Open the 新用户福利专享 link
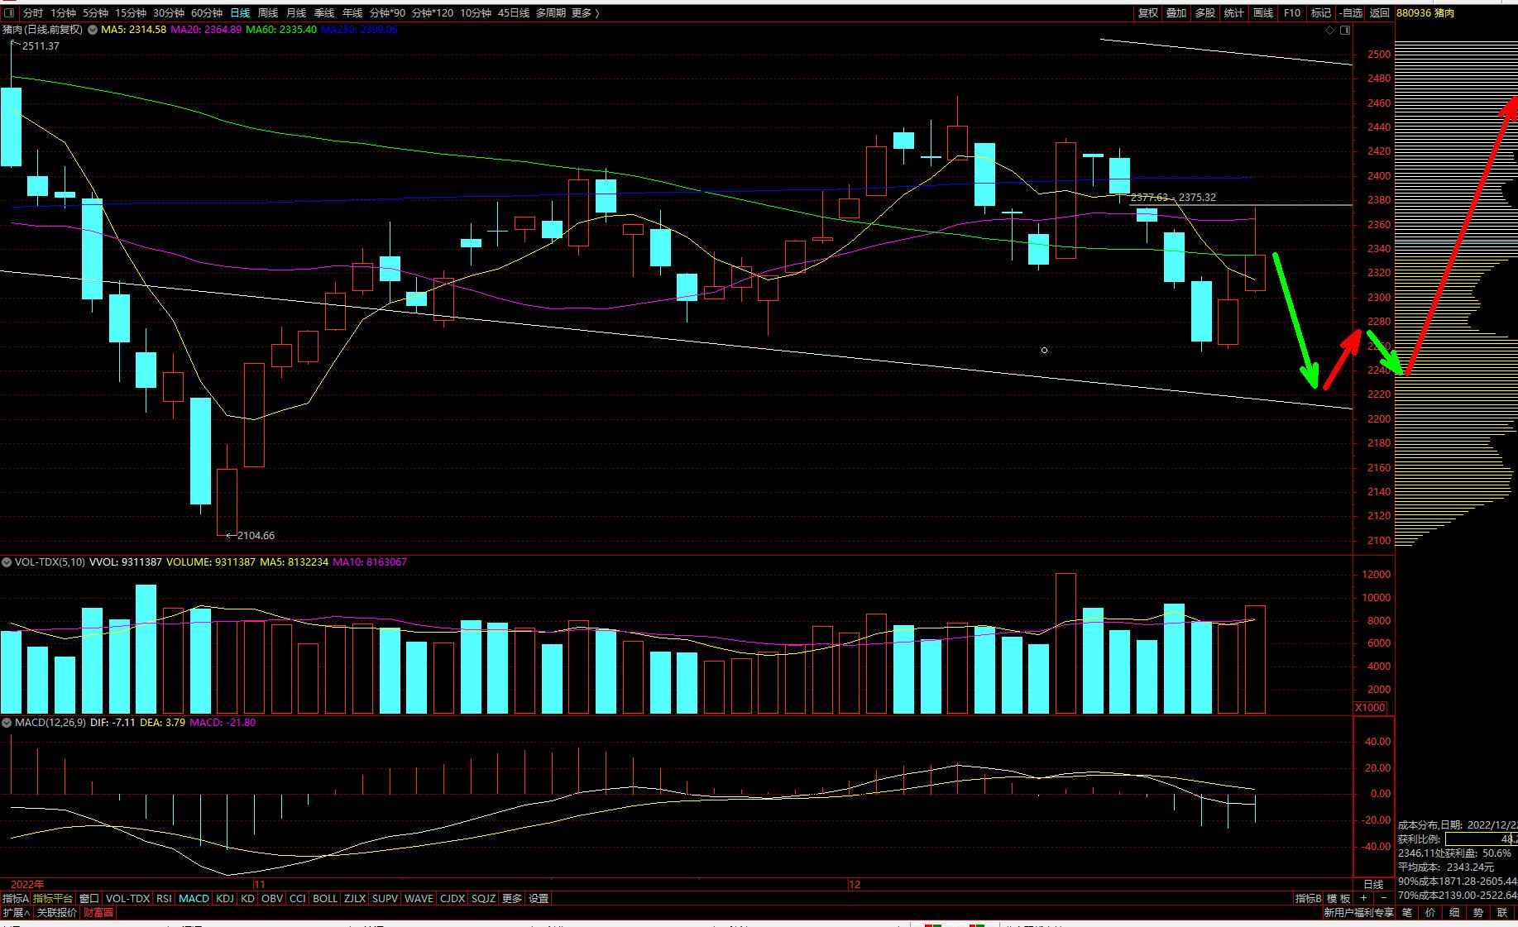1518x927 pixels. pos(1358,912)
